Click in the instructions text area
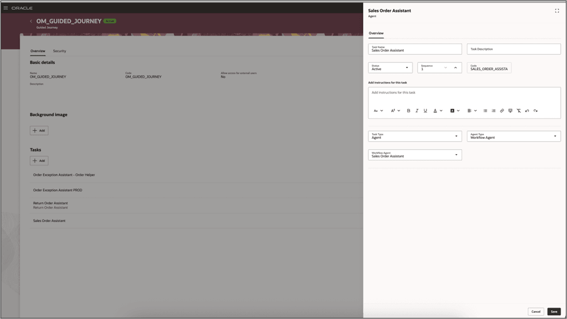Image resolution: width=567 pixels, height=319 pixels. (464, 96)
